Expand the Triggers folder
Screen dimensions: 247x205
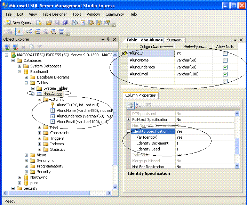coord(40,138)
